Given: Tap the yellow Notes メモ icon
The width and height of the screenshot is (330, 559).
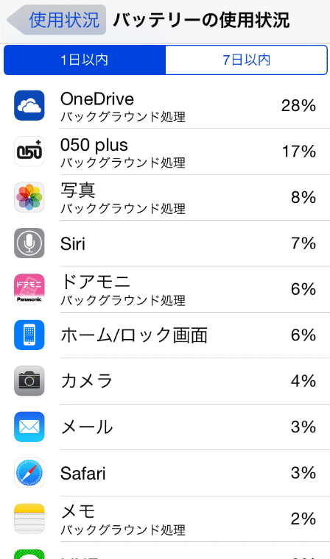Looking at the screenshot, I should click(29, 519).
